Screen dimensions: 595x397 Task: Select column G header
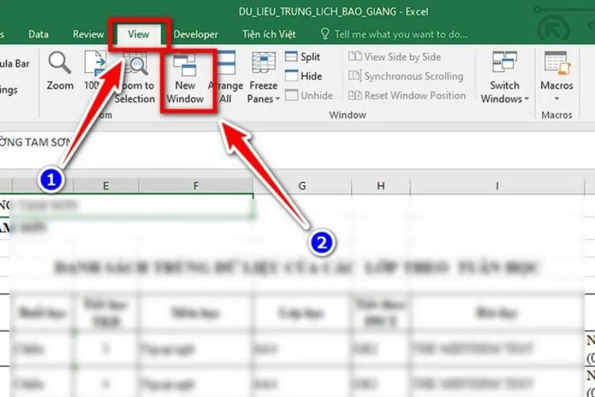tap(302, 186)
